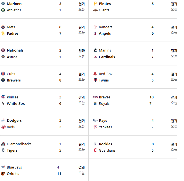Click the Tigers team logo
Image resolution: width=184 pixels, height=181 pixels.
click(3, 150)
